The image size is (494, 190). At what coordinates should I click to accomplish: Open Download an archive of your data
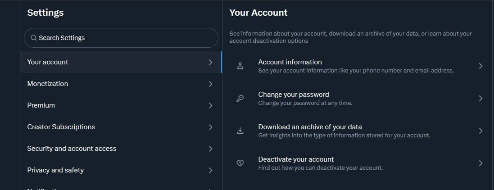pyautogui.click(x=358, y=131)
